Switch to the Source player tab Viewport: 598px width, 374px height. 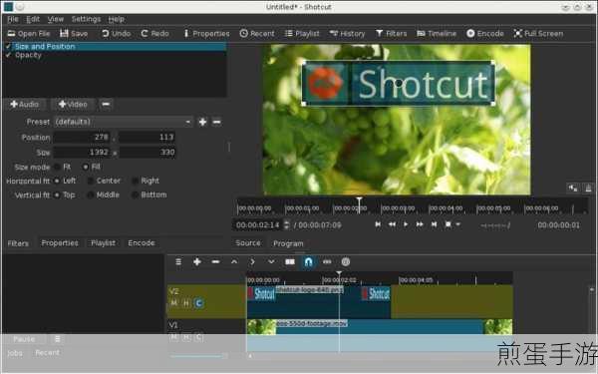tap(248, 243)
